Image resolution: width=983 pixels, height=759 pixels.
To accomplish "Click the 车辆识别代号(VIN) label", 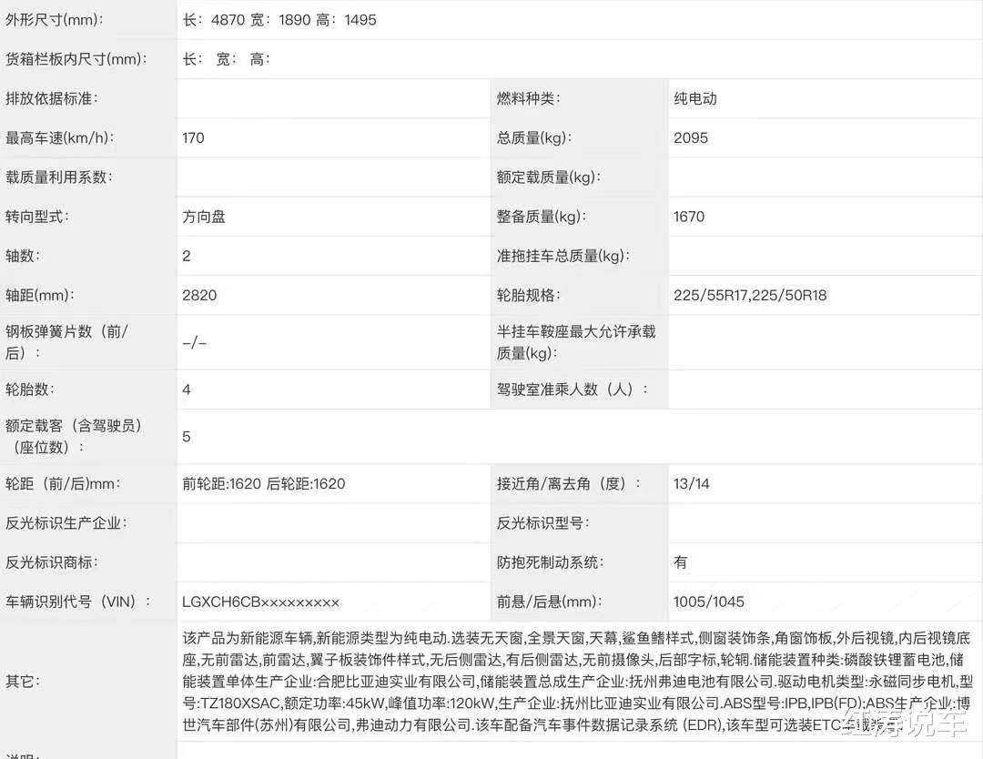I will click(x=77, y=602).
